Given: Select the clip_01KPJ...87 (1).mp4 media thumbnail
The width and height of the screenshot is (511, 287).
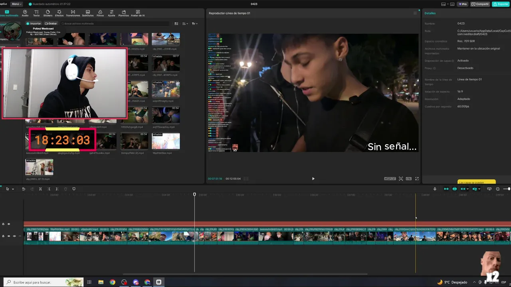Looking at the screenshot, I should coord(39,167).
